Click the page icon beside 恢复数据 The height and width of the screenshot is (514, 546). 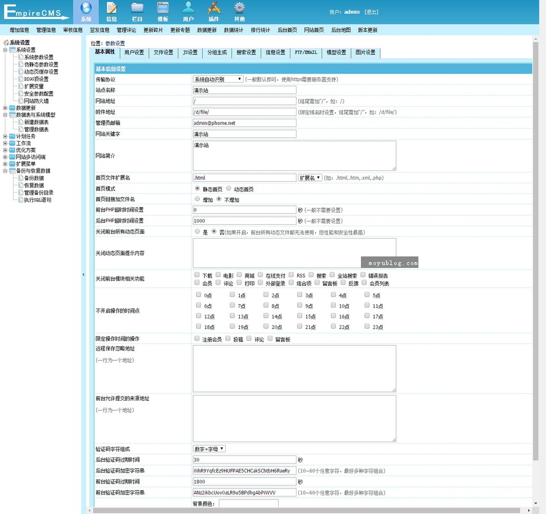point(21,185)
